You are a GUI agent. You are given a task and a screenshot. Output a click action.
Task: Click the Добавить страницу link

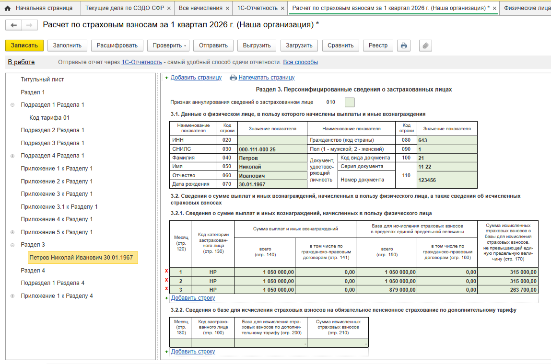pos(196,78)
